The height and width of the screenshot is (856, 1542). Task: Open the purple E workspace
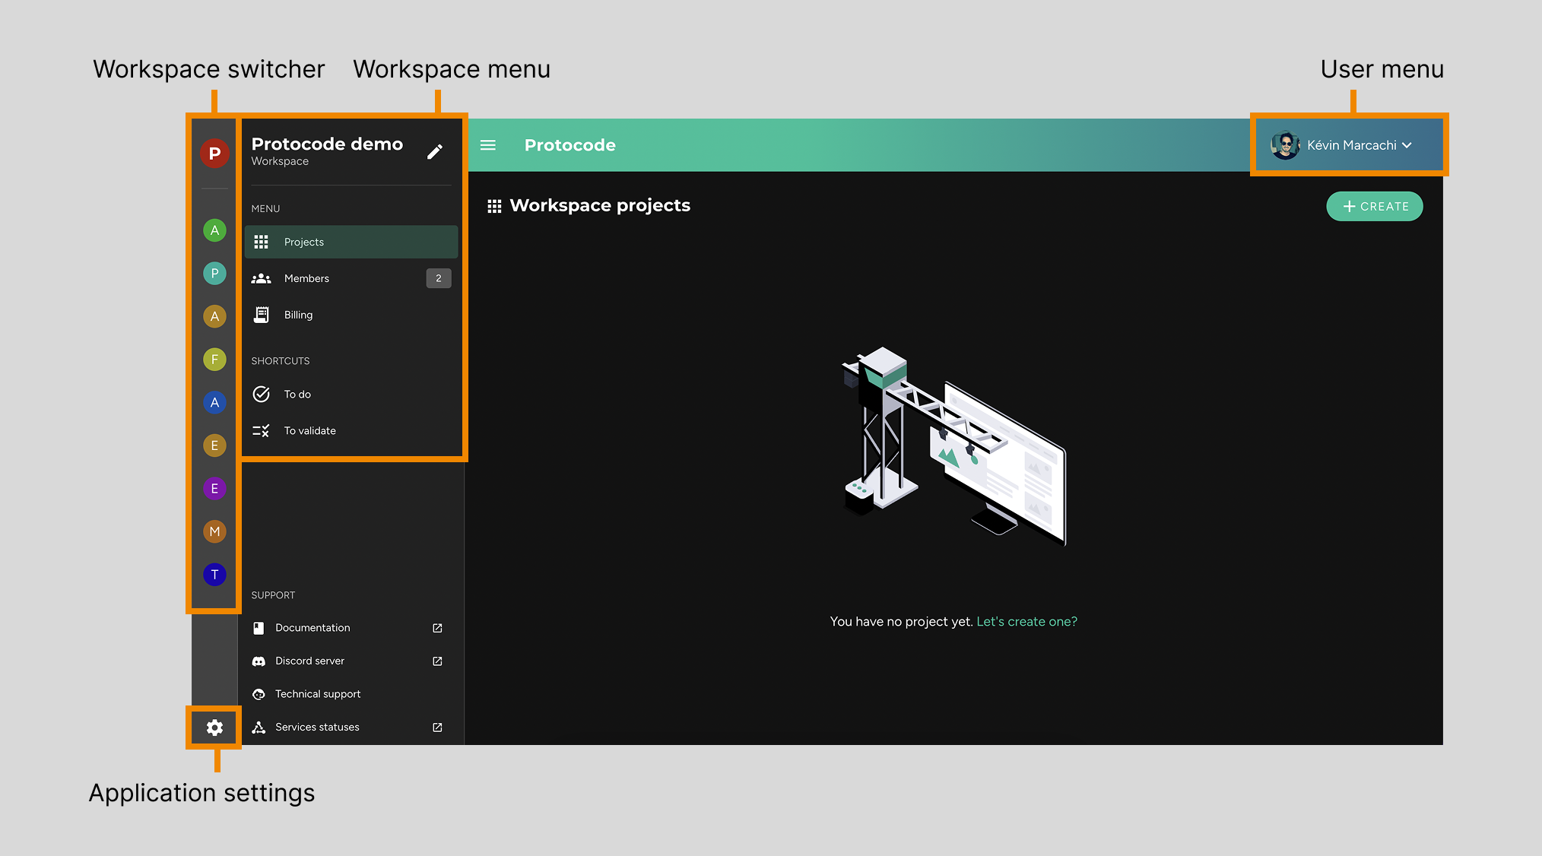(214, 488)
